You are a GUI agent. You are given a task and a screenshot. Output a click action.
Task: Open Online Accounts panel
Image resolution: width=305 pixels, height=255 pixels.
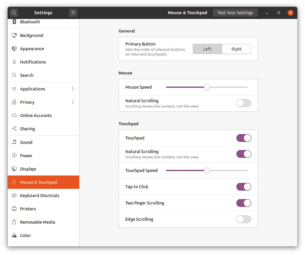[43, 115]
